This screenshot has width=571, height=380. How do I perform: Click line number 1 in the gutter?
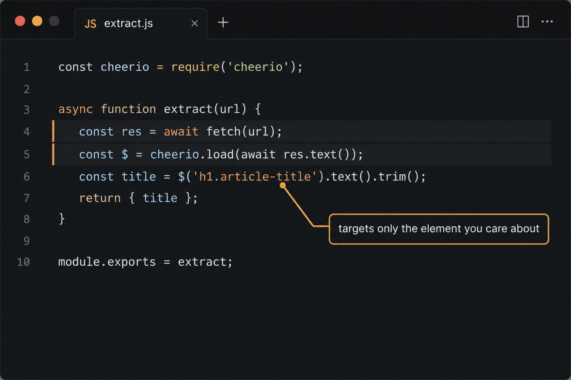coord(27,67)
